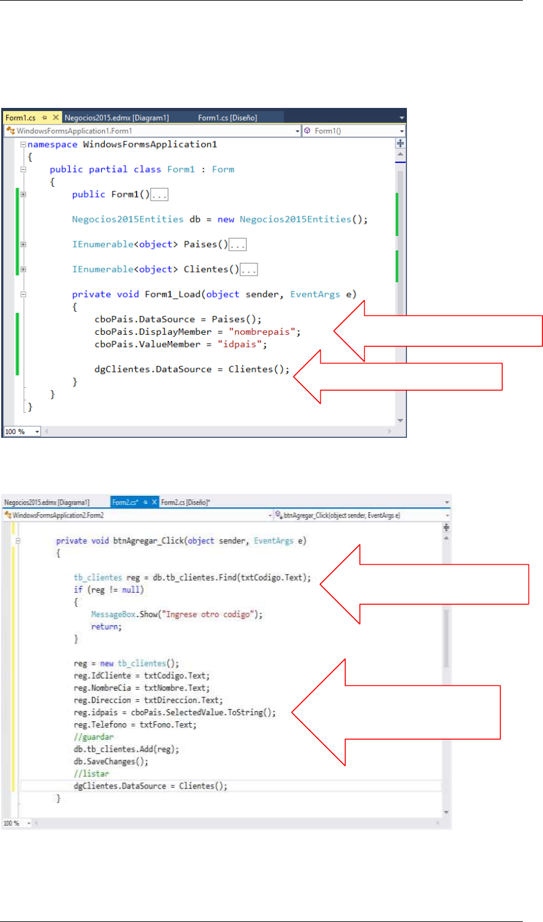
Task: Open zoom dropdown in Form1.cs editor
Action: (x=36, y=431)
